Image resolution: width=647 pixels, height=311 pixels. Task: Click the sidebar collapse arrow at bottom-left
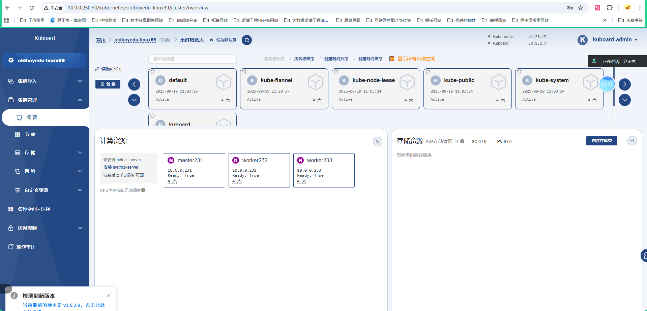click(x=6, y=289)
